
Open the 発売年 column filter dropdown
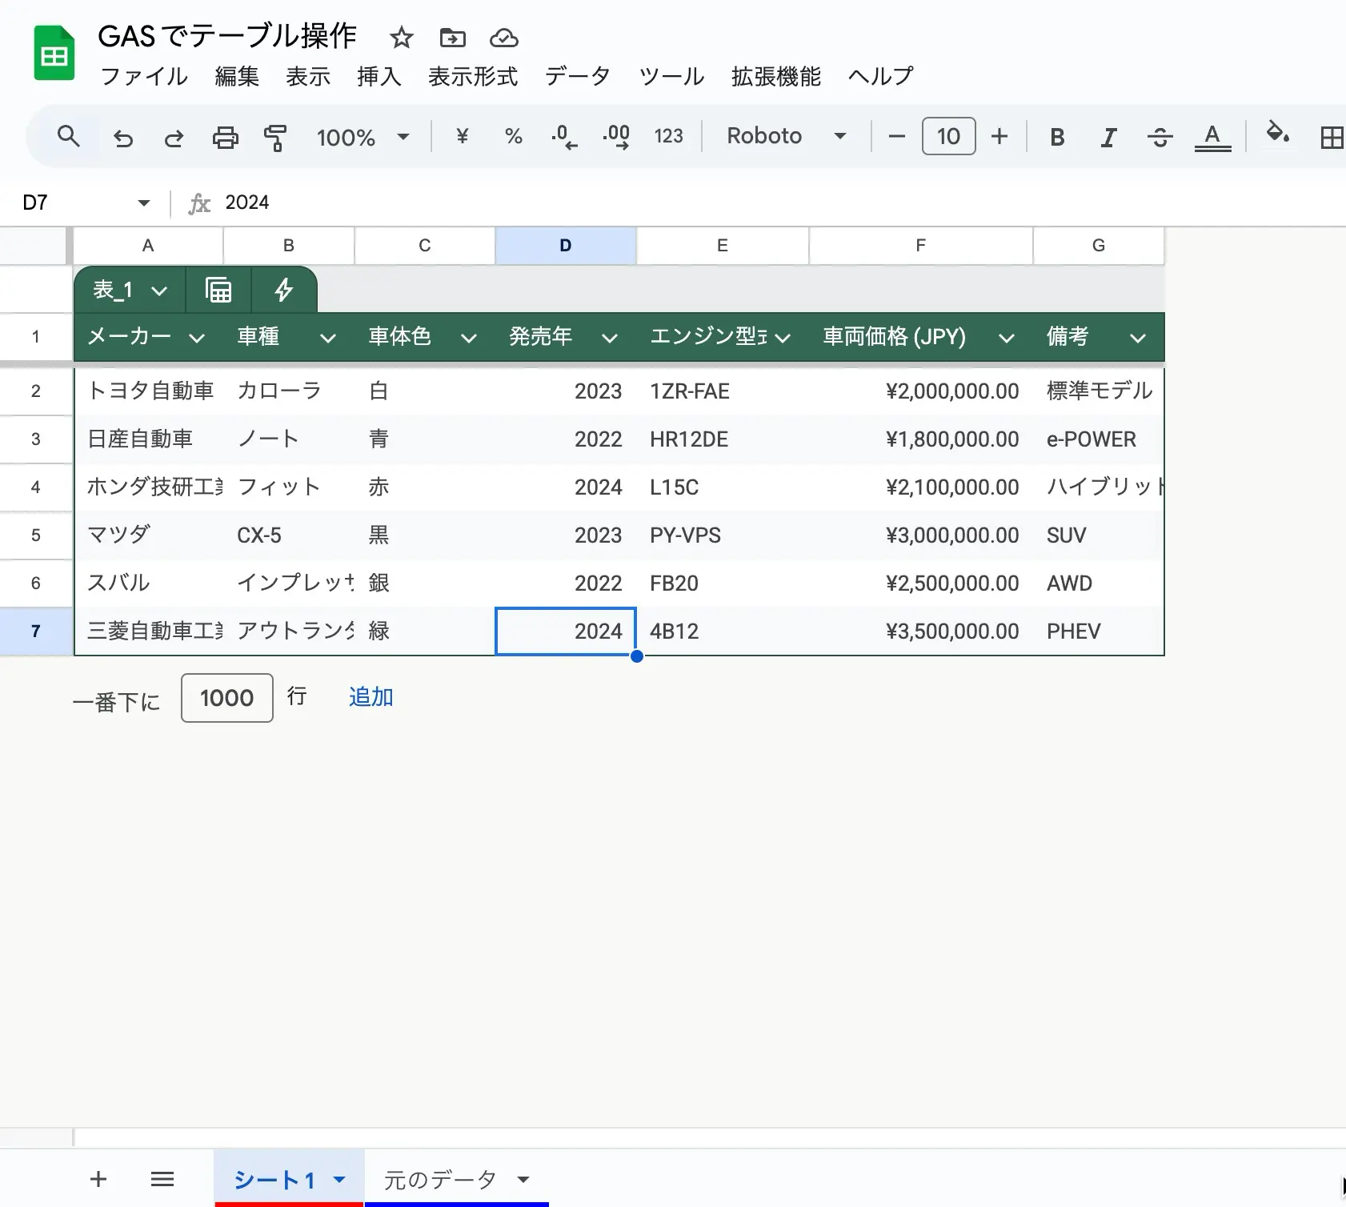(610, 338)
